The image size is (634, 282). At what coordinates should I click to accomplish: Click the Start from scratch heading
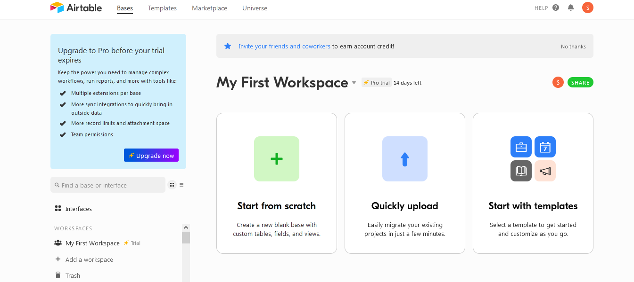[277, 206]
